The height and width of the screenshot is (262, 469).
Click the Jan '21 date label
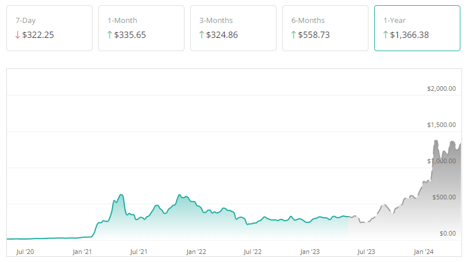pyautogui.click(x=83, y=252)
